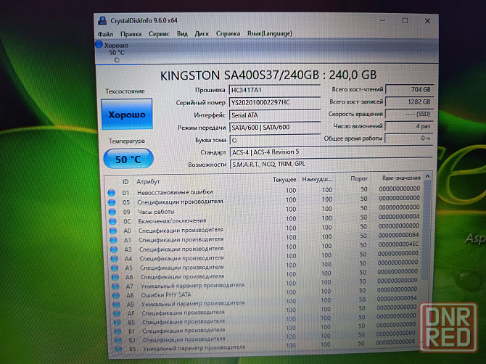Image resolution: width=486 pixels, height=364 pixels.
Task: Click the status circle for attribute A3
Action: [x=114, y=249]
